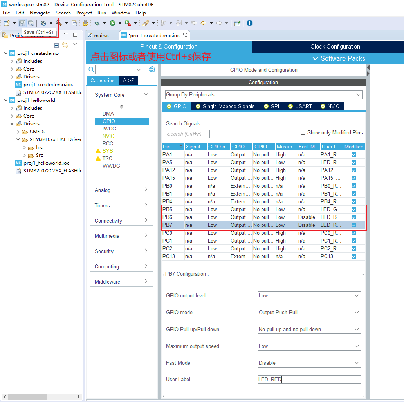The image size is (404, 402).
Task: Switch to the Clock Configuration tab
Action: pos(335,47)
